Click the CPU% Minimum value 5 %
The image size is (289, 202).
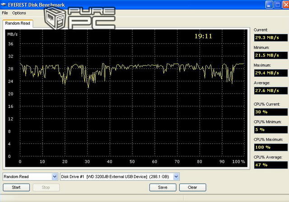270,129
